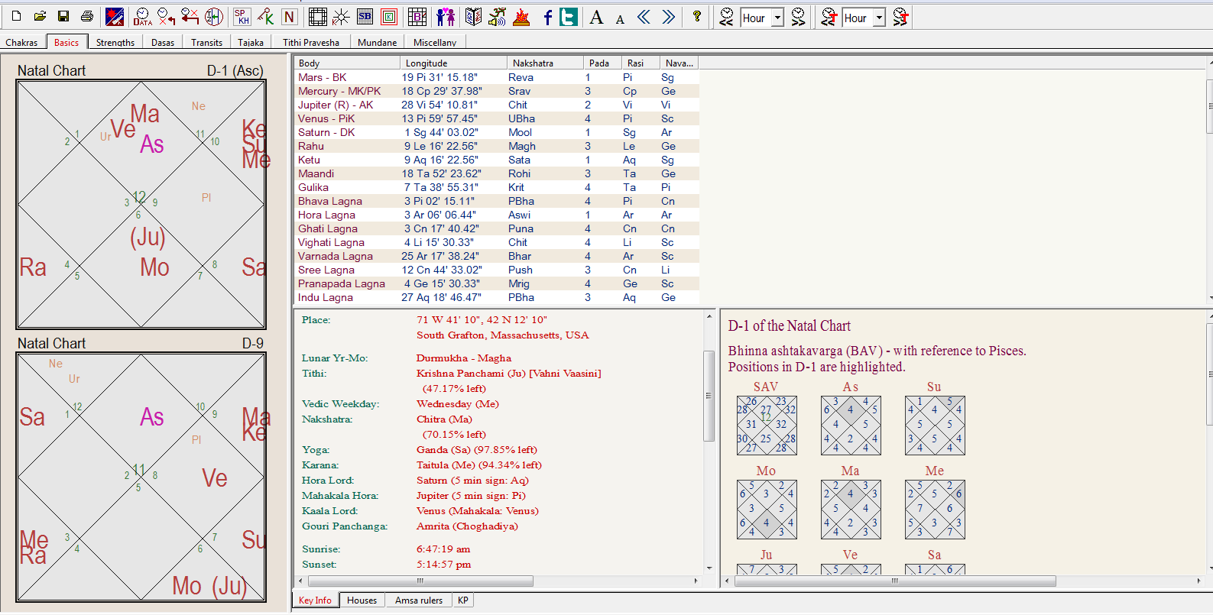The image size is (1213, 615).
Task: Open the Tithi Pravesha tab
Action: point(310,43)
